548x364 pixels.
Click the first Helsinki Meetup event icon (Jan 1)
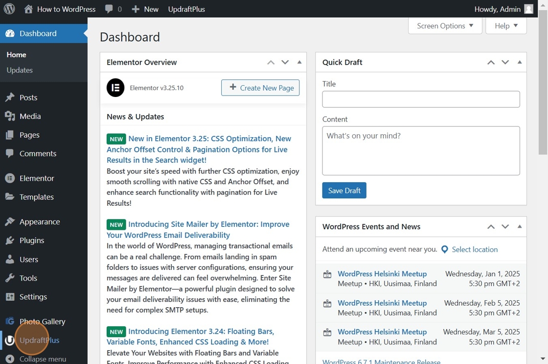pos(327,274)
